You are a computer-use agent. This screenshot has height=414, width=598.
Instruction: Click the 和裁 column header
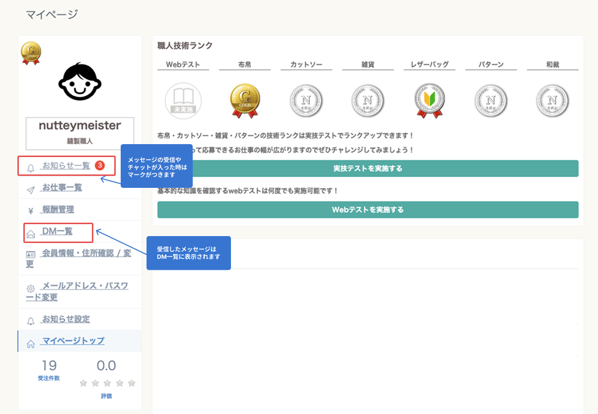tap(553, 64)
